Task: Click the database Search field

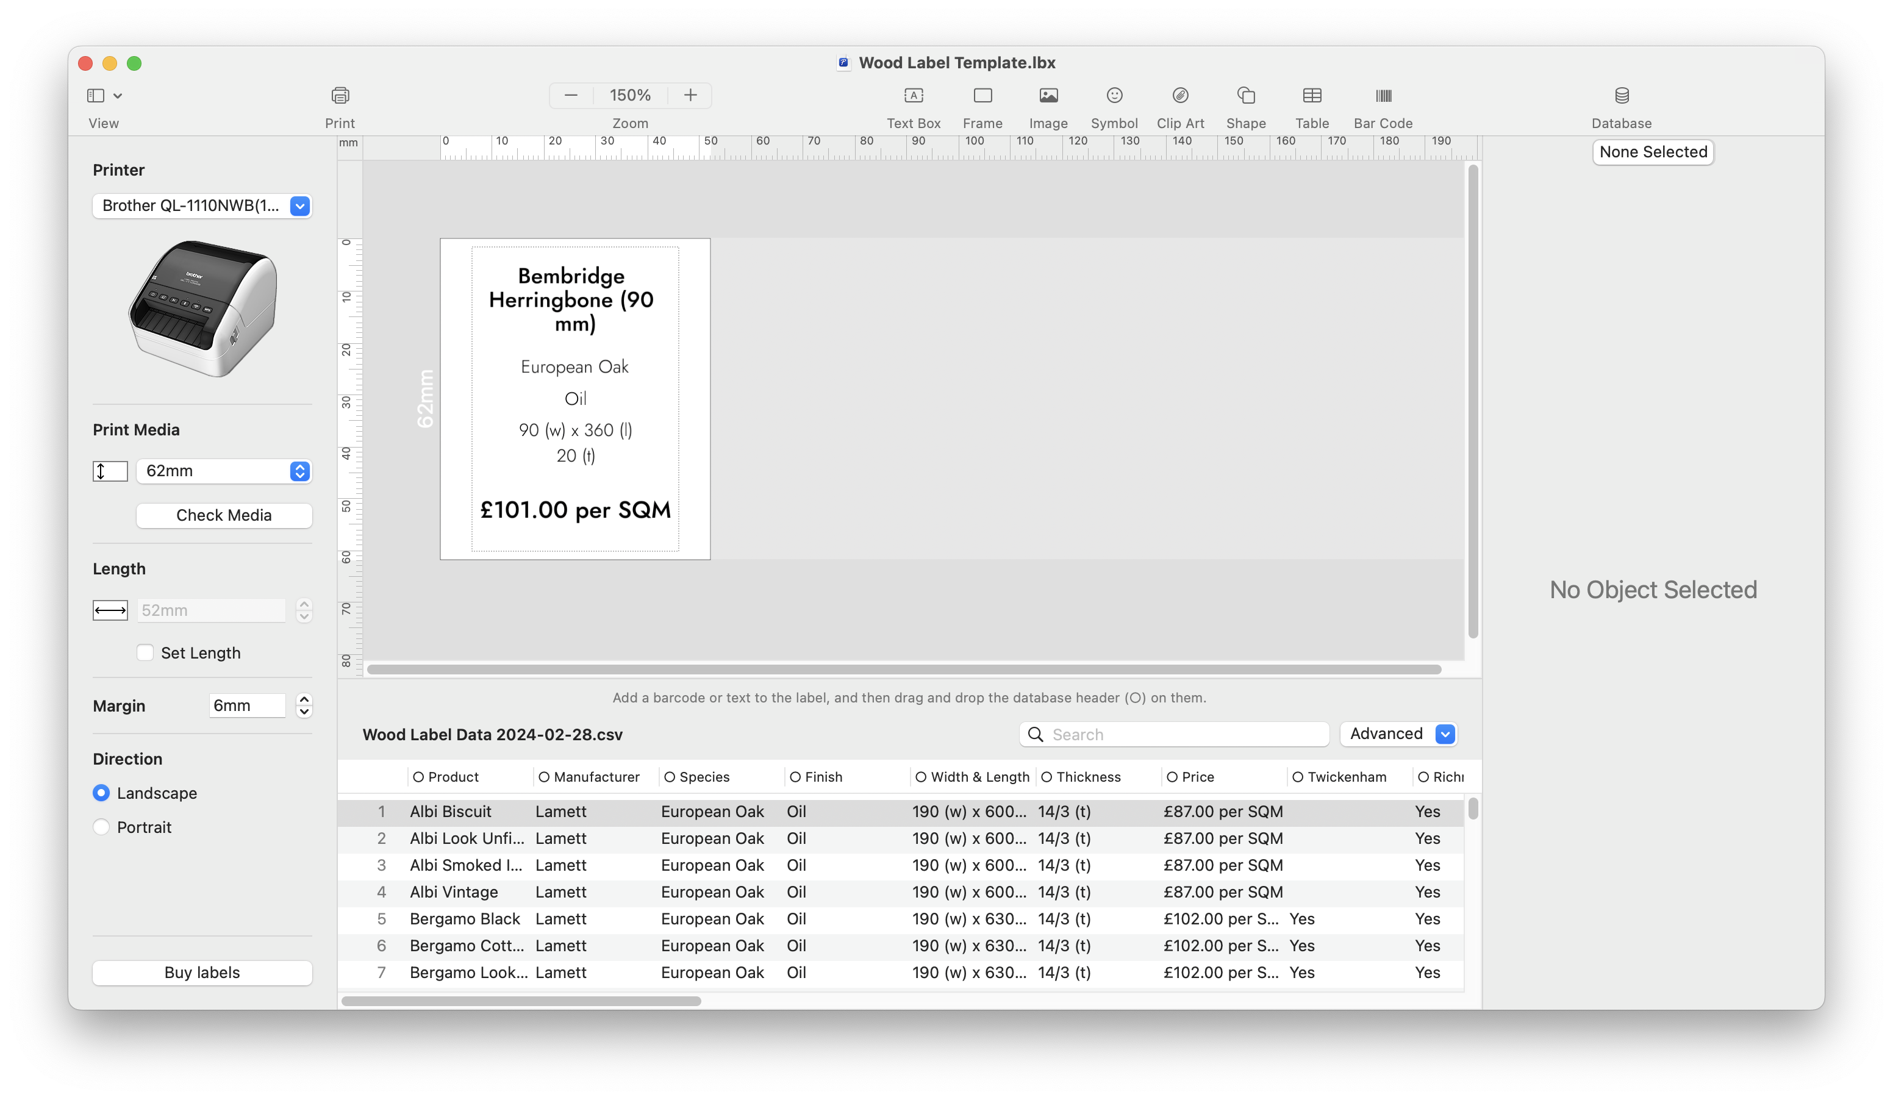Action: [x=1183, y=734]
